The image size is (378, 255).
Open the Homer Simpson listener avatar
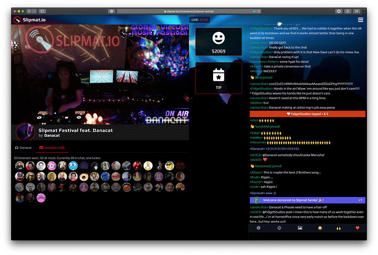[x=148, y=166]
